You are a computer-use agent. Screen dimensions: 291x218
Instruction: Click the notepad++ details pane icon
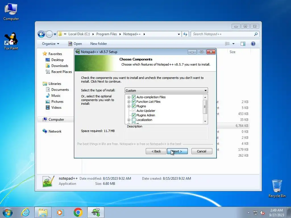[x=48, y=181]
